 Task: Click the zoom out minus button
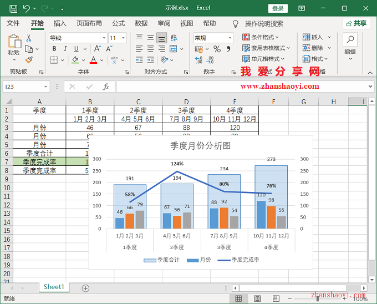(290, 298)
